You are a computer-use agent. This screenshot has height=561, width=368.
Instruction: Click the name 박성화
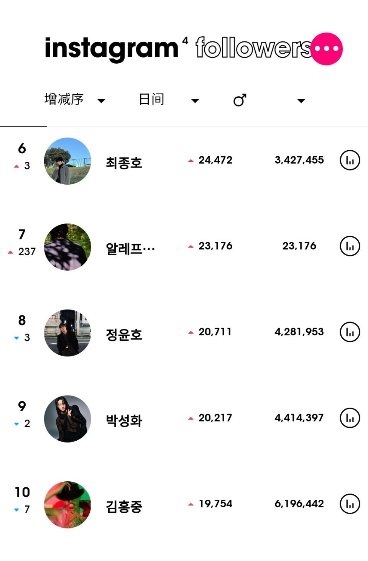tap(124, 420)
